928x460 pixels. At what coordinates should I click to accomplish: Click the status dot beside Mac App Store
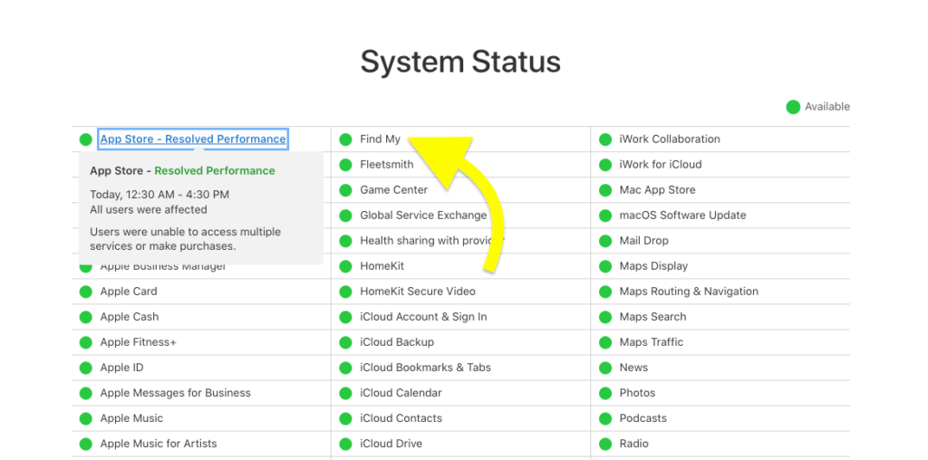pos(604,190)
